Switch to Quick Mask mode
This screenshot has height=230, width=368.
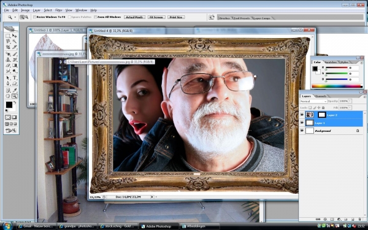(x=15, y=117)
